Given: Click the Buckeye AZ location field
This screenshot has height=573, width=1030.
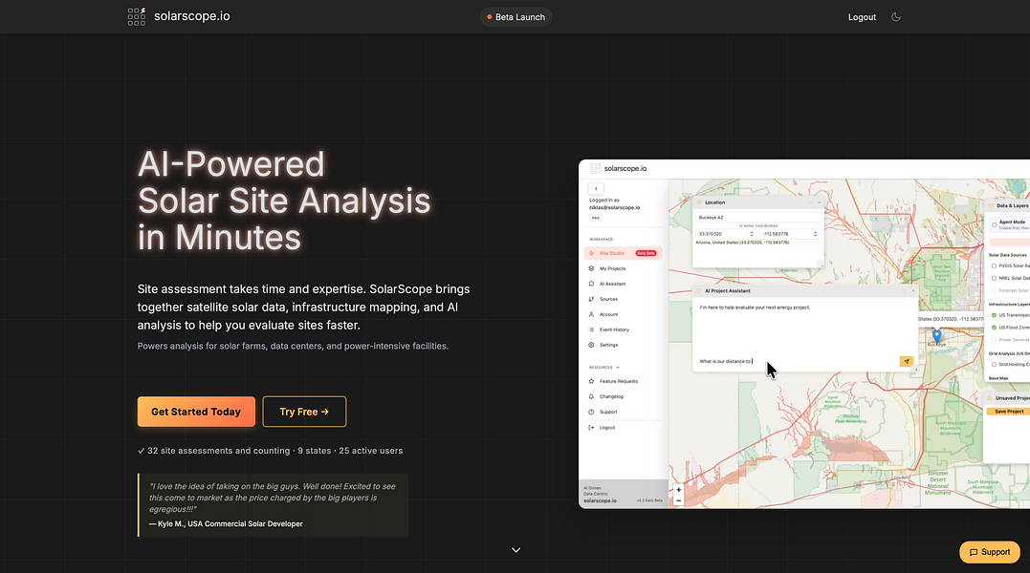Looking at the screenshot, I should (758, 217).
